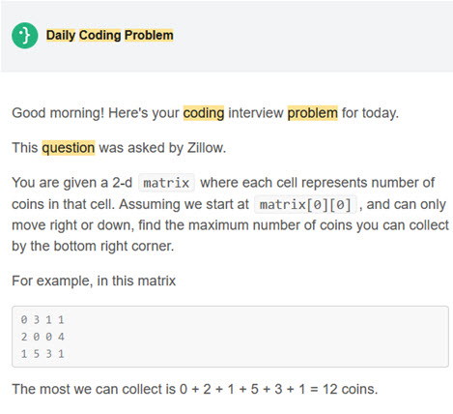Click the "bottom right corner" phrase
Image resolution: width=453 pixels, height=414 pixels.
113,246
